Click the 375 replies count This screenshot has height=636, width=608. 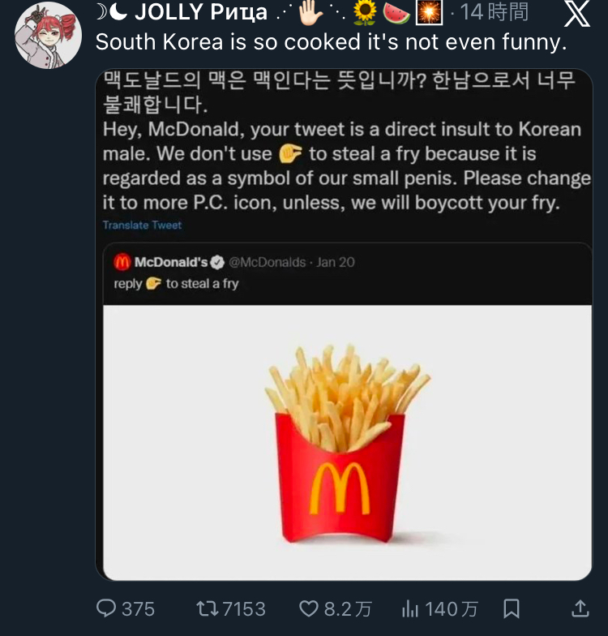(138, 608)
